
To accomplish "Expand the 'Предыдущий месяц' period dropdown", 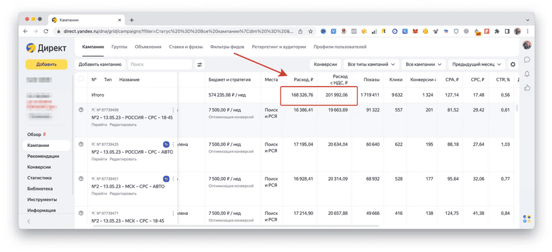I will (x=476, y=64).
